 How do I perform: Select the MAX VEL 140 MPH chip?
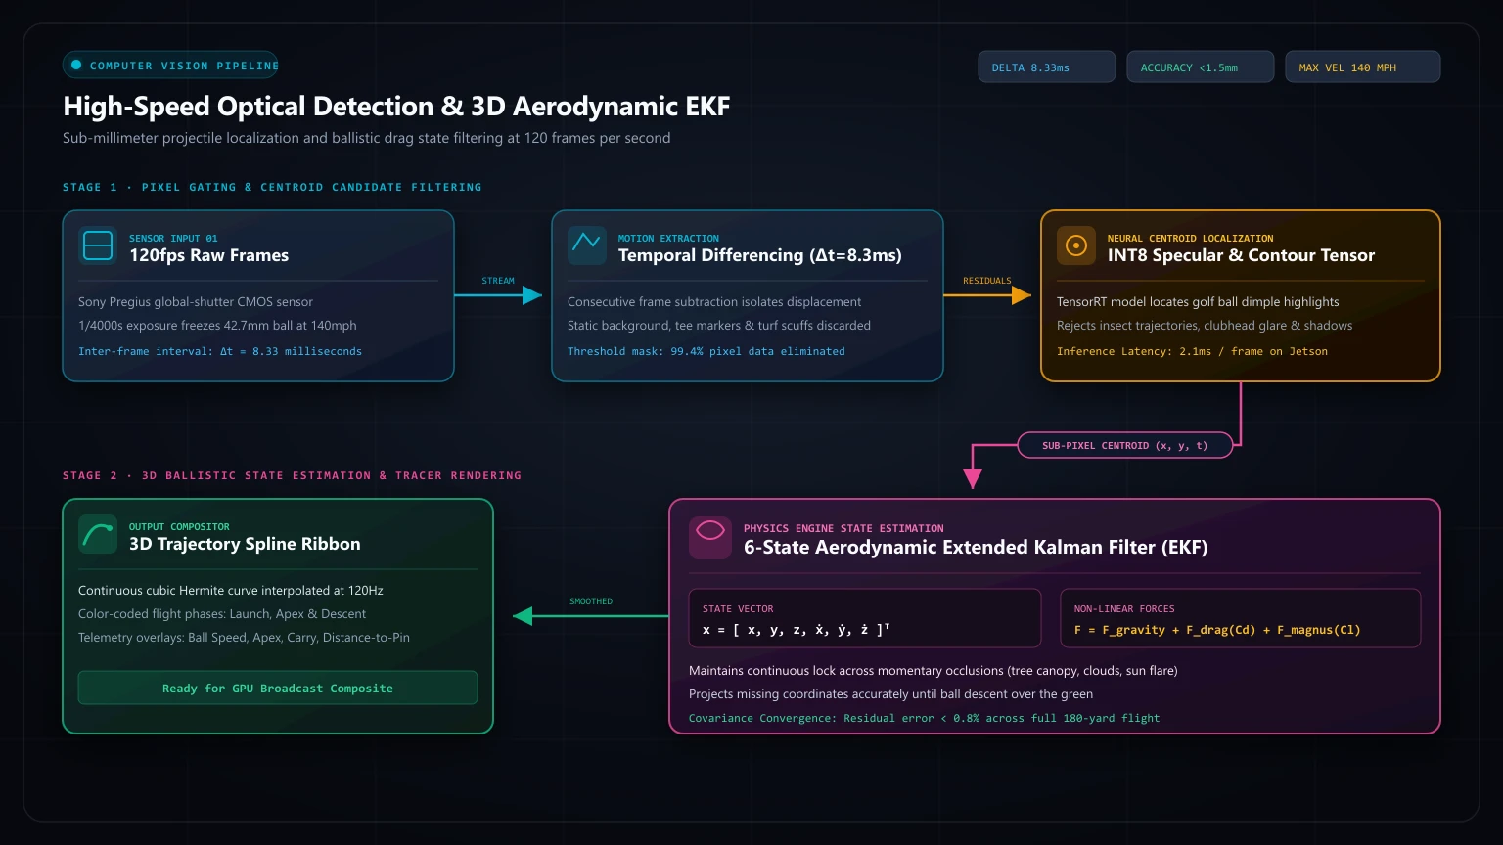click(x=1363, y=67)
